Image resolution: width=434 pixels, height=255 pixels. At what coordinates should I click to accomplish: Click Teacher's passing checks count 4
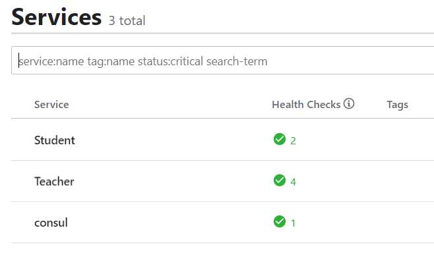tap(293, 182)
